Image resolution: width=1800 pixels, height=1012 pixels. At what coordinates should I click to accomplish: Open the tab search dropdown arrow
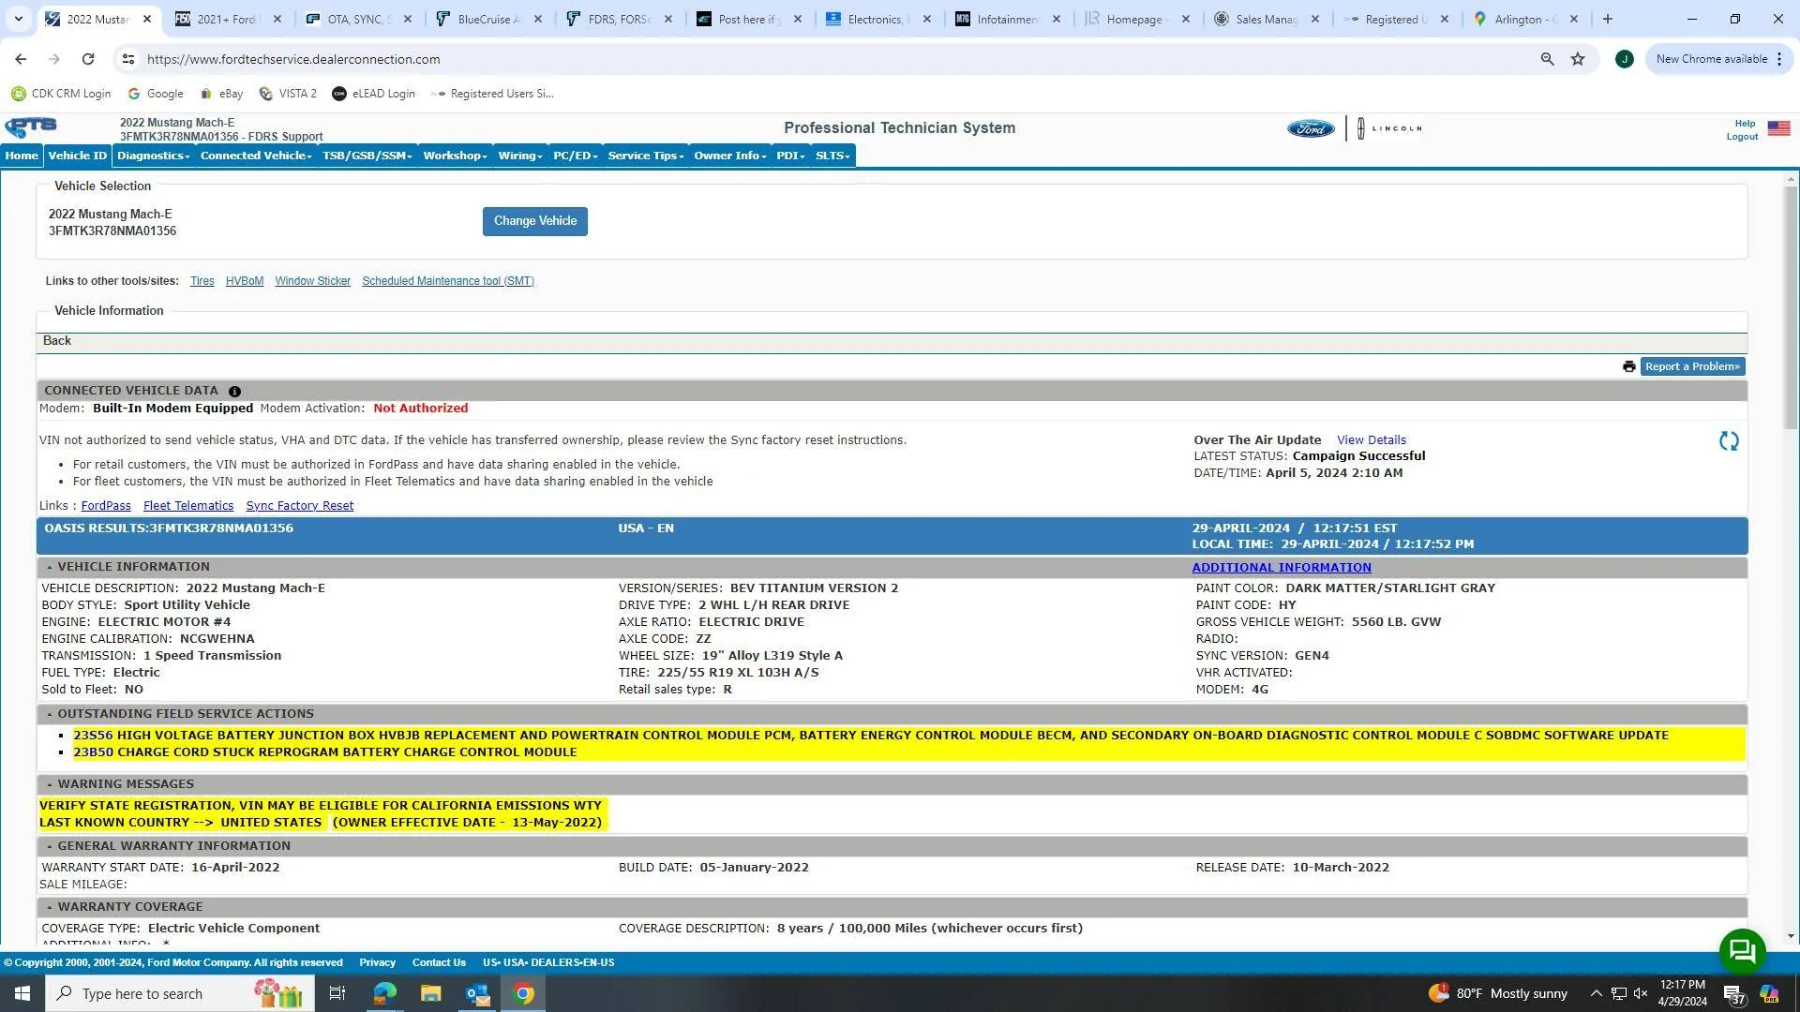18,19
